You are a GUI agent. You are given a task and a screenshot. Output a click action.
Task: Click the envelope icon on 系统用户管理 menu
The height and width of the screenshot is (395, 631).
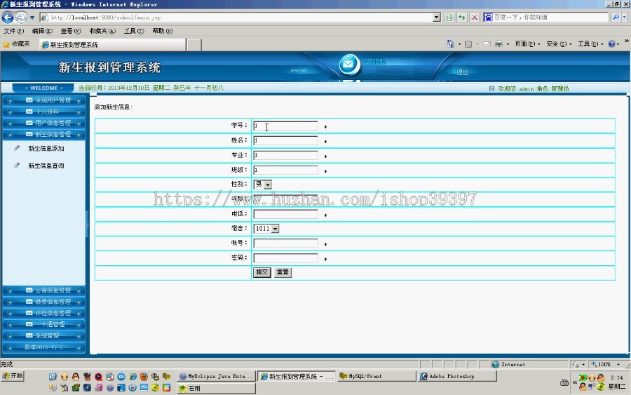(29, 100)
